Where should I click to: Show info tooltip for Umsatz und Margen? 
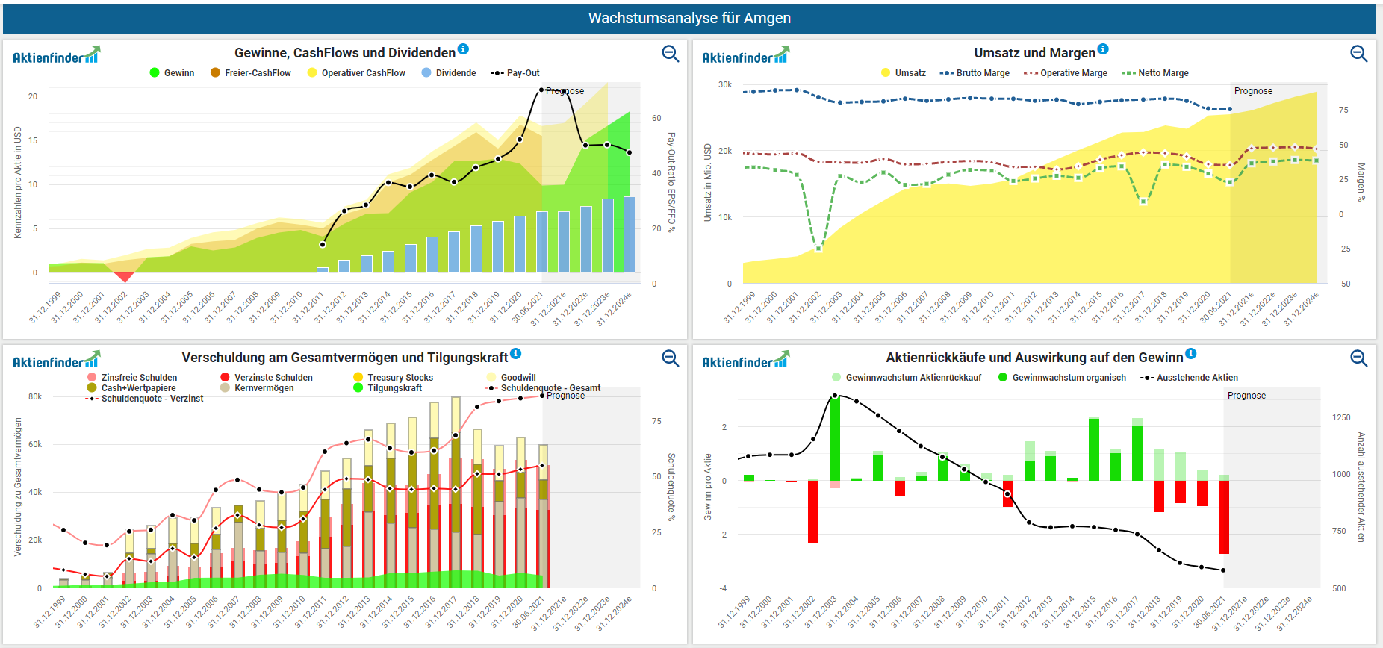point(1103,49)
